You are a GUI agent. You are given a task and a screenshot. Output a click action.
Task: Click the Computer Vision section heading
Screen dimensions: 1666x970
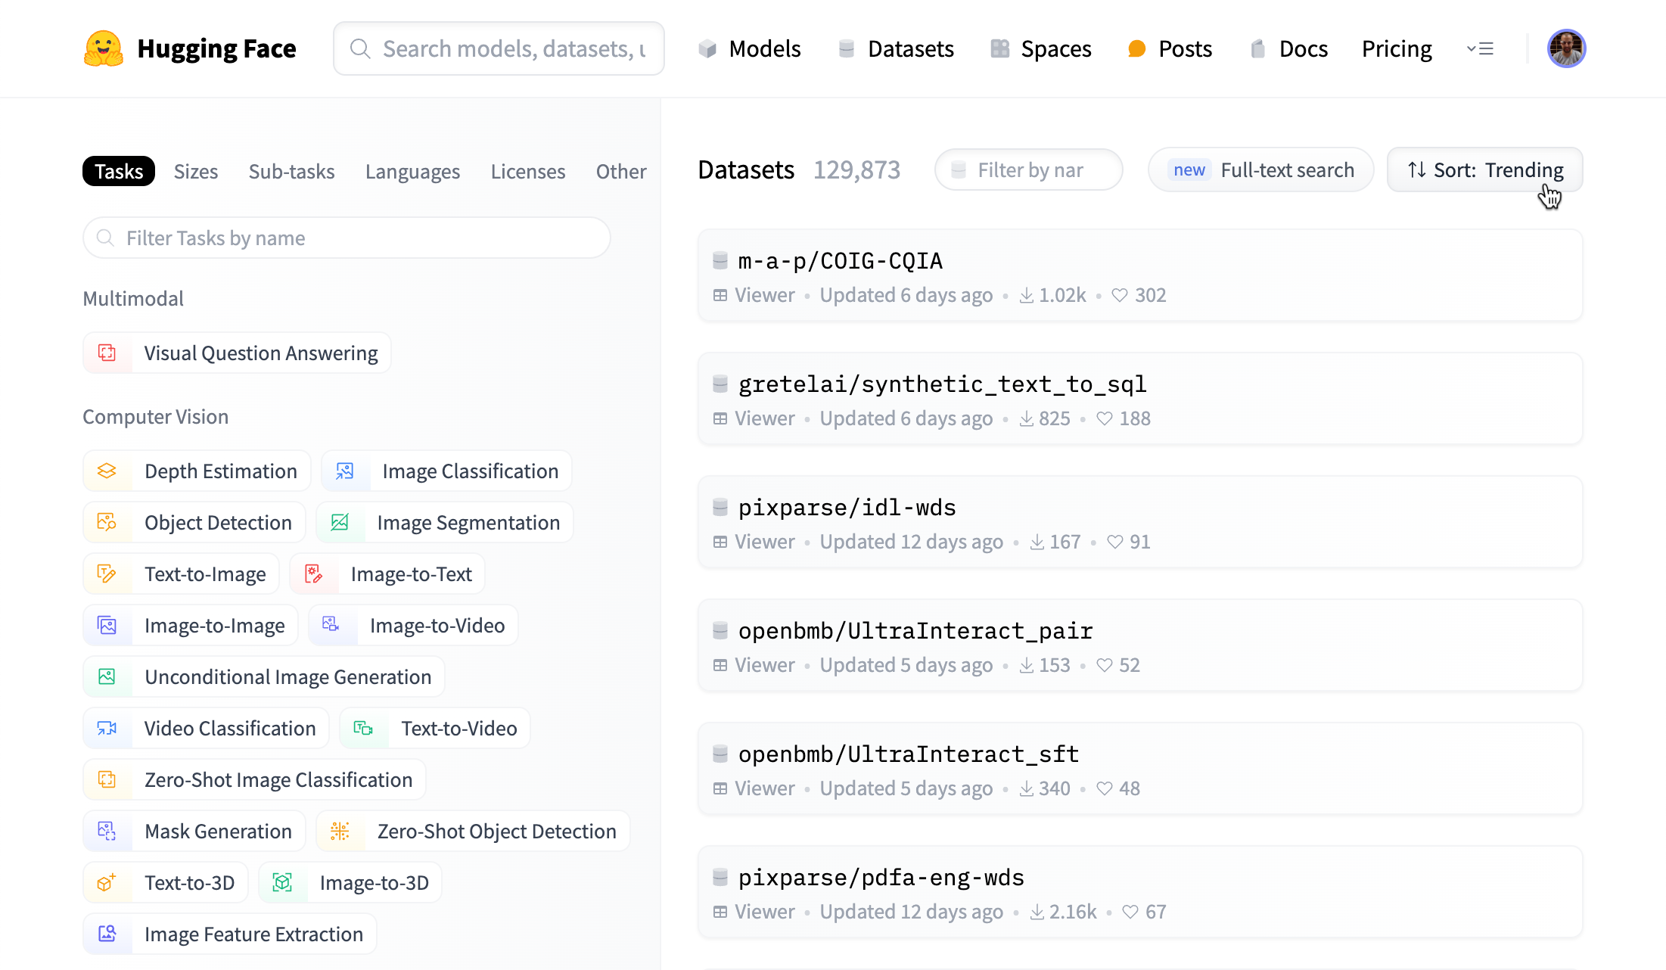tap(155, 416)
